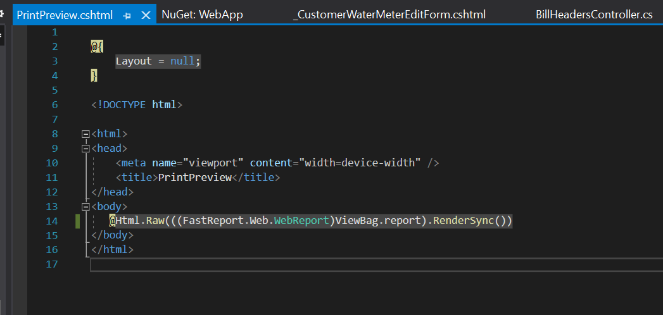Screen dimensions: 663x315
Task: Click the RenderSync method call
Action: [x=464, y=221]
